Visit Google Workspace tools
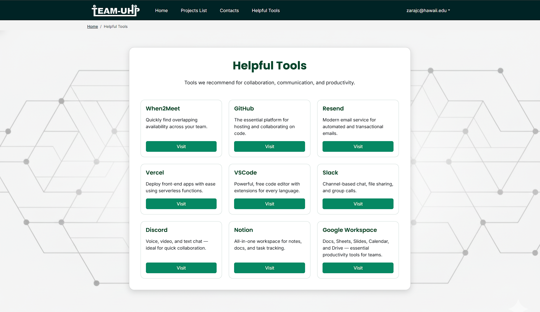The image size is (540, 312). (358, 268)
